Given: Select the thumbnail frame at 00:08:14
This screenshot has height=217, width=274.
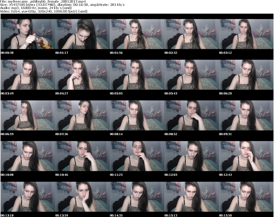Looking at the screenshot, I should click(137, 116).
